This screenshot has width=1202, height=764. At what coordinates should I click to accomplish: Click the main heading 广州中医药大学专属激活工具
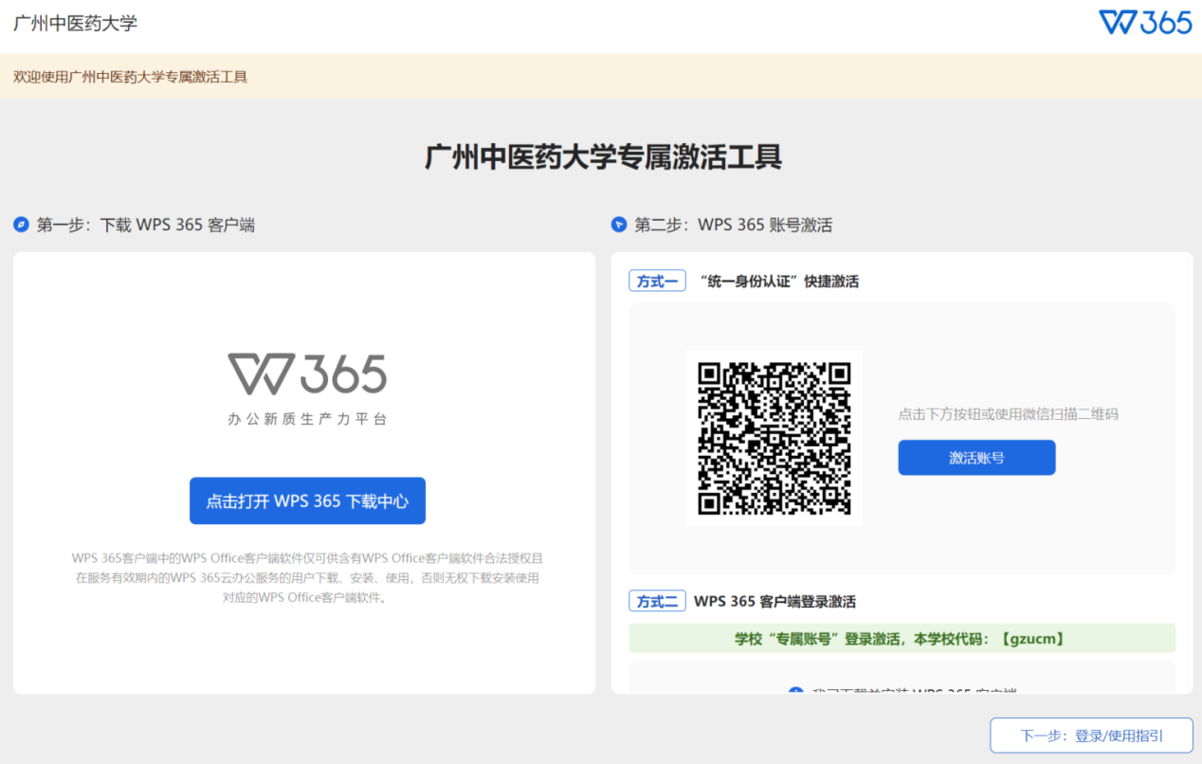click(603, 156)
